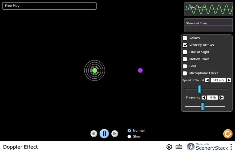Click the purple observer dot
235x153 pixels.
pyautogui.click(x=140, y=70)
